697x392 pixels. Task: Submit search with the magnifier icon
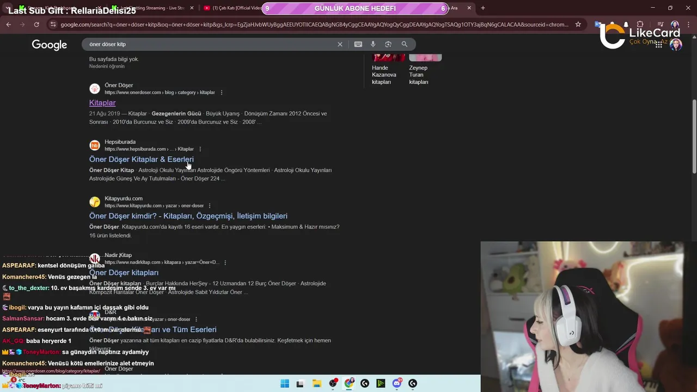[x=404, y=44]
